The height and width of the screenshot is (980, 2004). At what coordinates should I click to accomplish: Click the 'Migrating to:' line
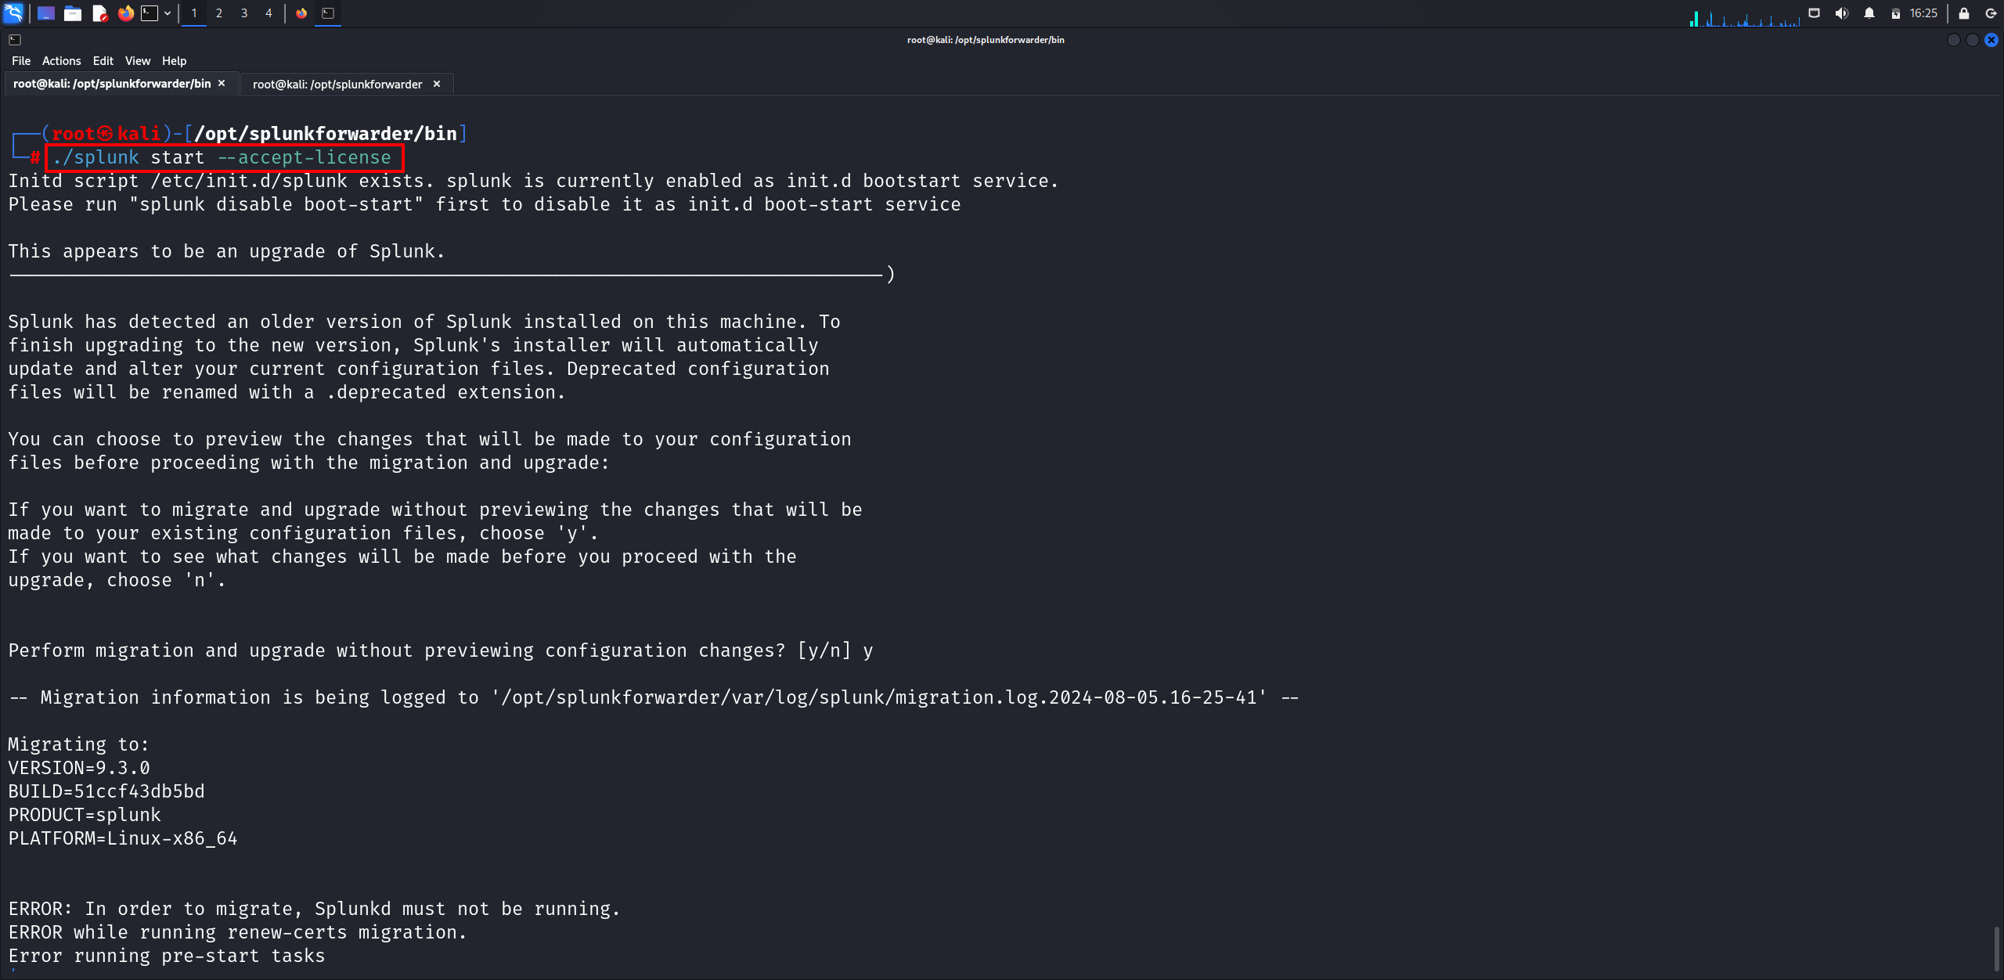pos(78,745)
